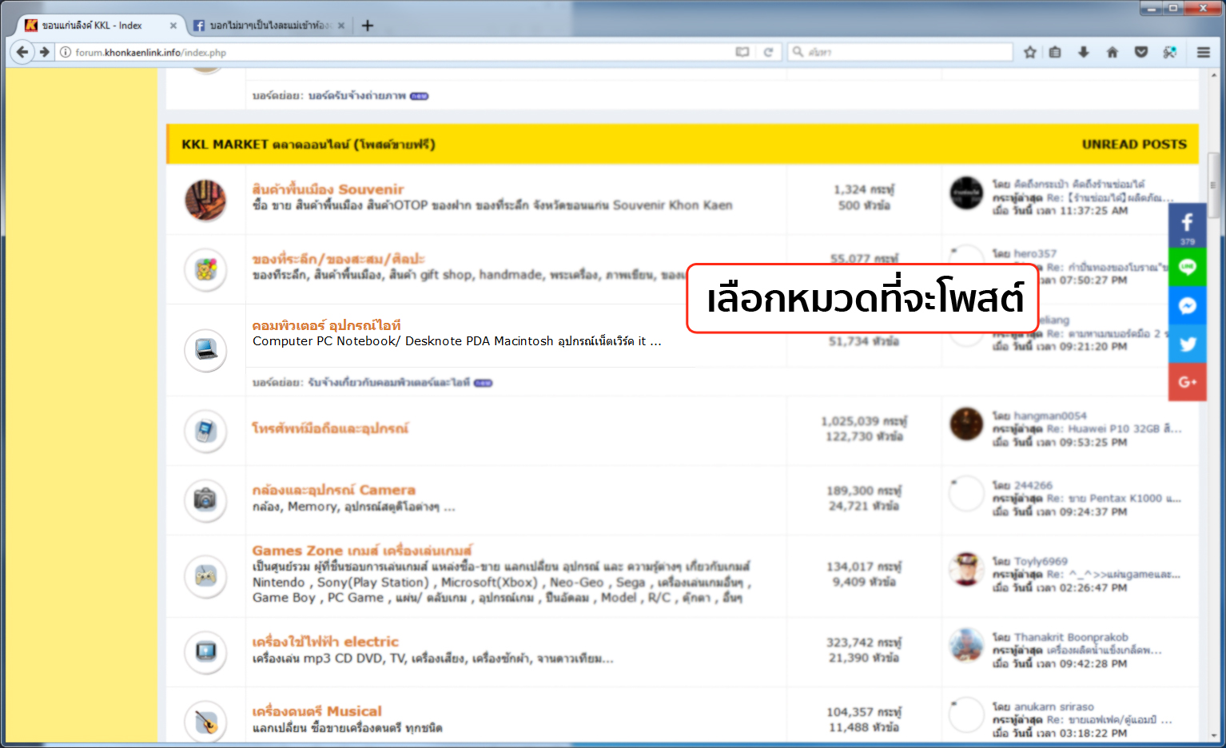The width and height of the screenshot is (1226, 748).
Task: Open user hero357 profile link
Action: [x=1035, y=254]
